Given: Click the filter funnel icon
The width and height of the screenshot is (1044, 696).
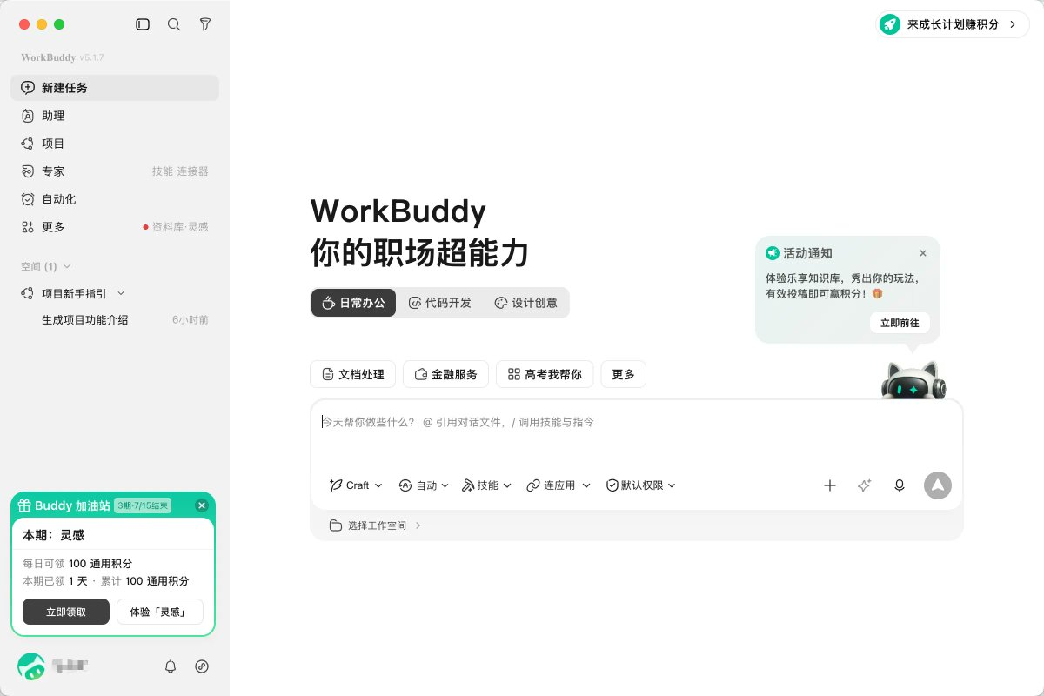Looking at the screenshot, I should click(x=205, y=24).
